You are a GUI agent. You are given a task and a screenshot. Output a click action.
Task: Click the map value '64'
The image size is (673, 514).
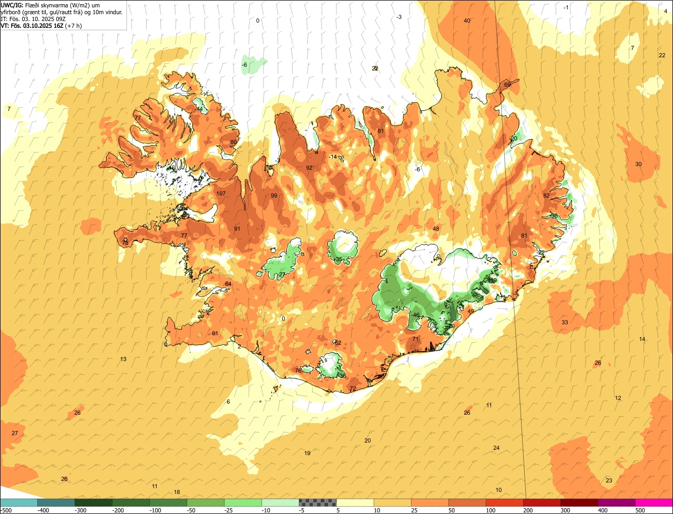228,284
